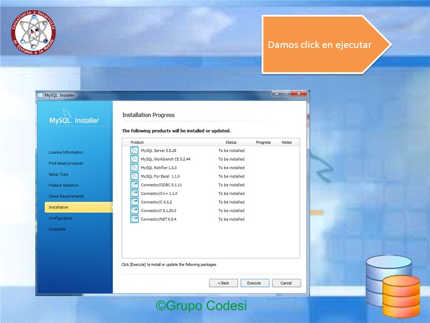Click 'The following products will be installed' text

pos(176,131)
